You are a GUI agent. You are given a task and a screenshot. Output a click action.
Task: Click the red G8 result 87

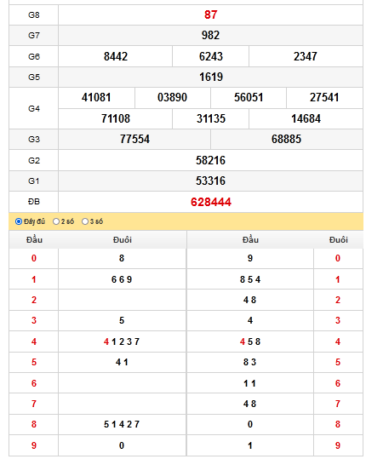coord(210,14)
